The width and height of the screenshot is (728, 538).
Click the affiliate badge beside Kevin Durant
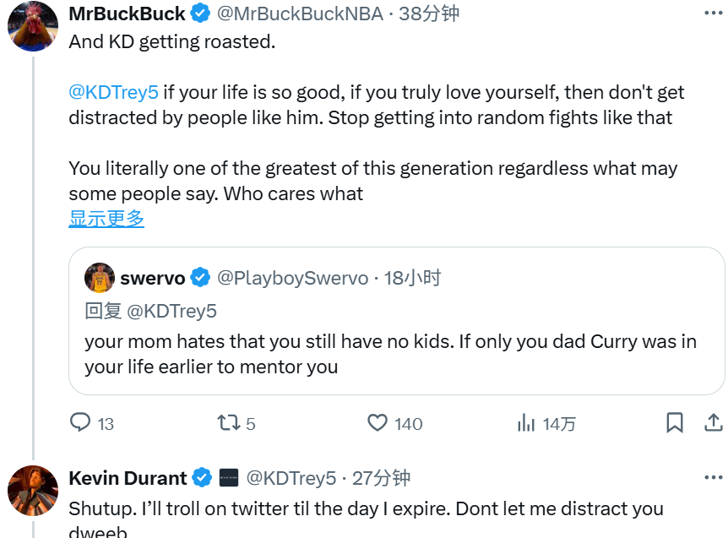(x=228, y=478)
